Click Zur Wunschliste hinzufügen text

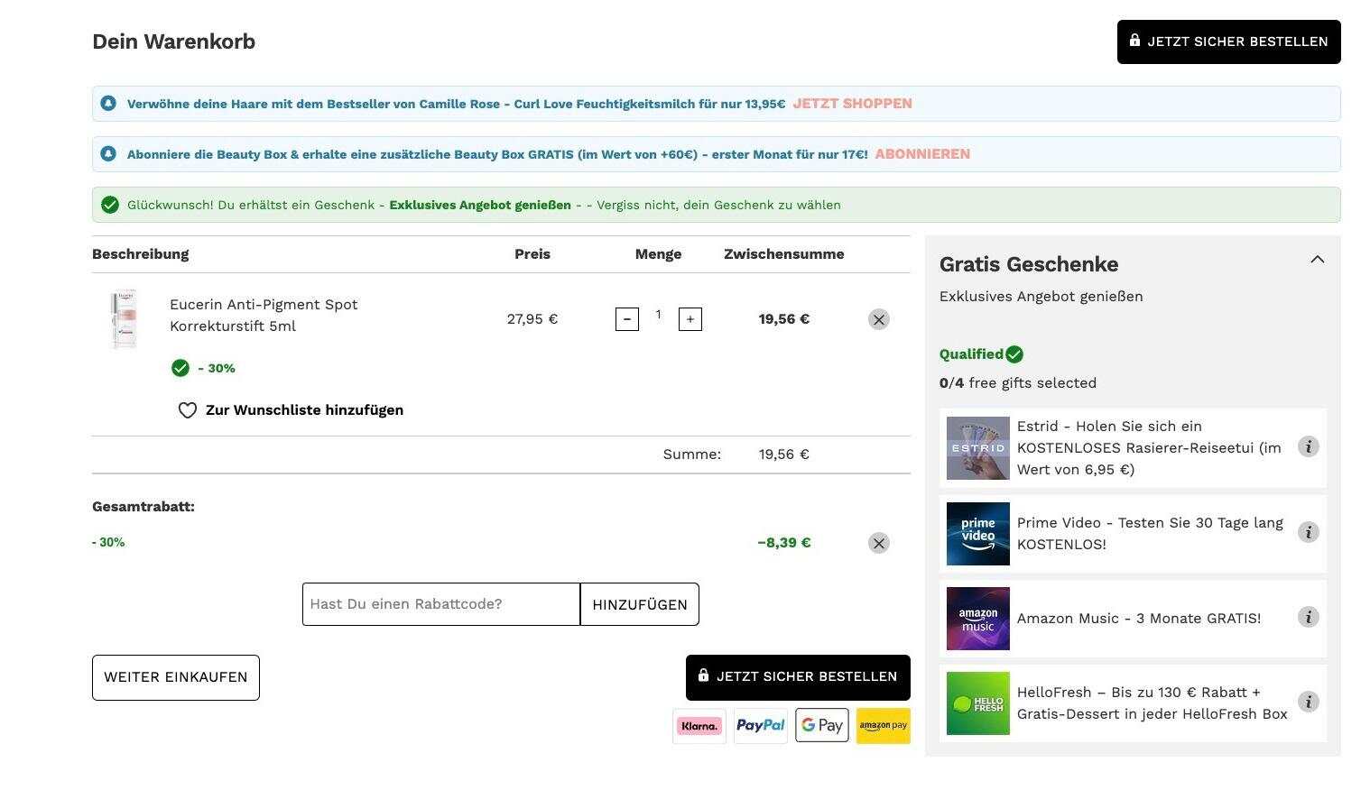coord(304,410)
